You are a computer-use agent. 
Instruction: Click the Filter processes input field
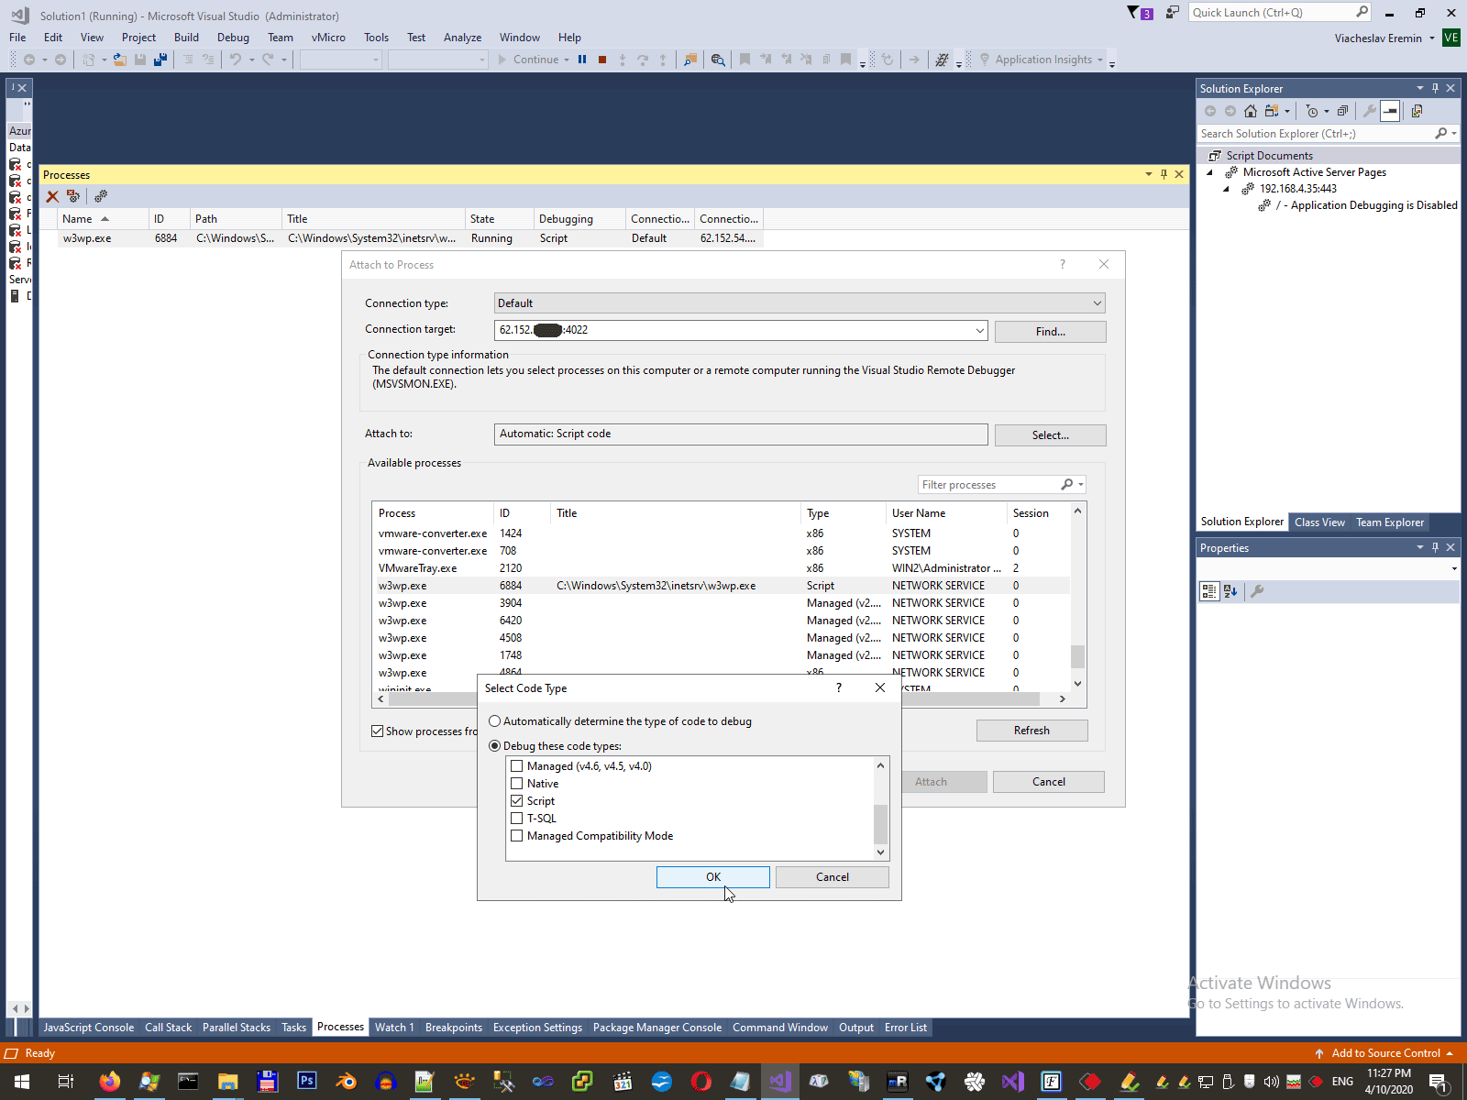tap(988, 485)
